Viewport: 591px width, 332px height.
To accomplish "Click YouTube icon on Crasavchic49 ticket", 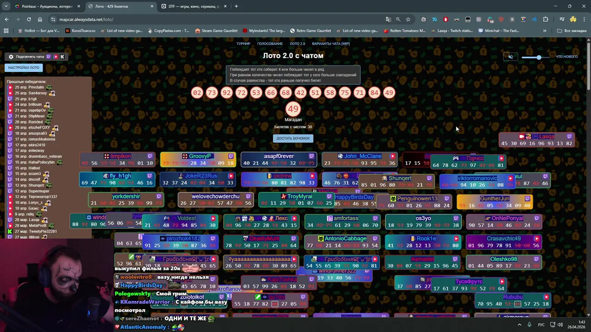I will 537,239.
